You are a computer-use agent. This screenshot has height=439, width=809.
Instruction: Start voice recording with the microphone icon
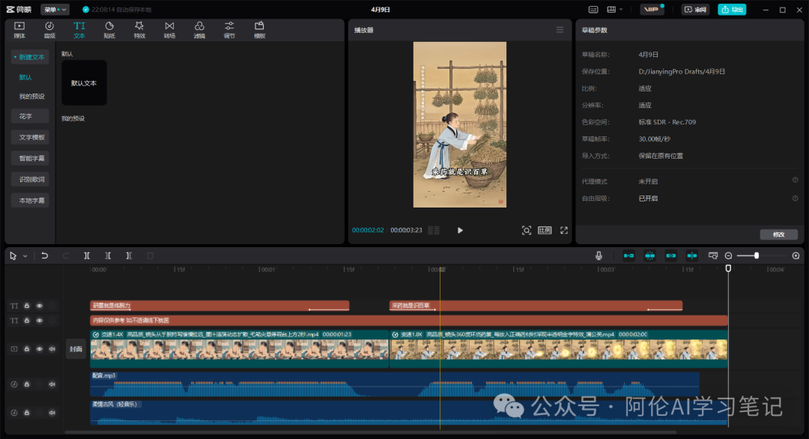click(599, 255)
